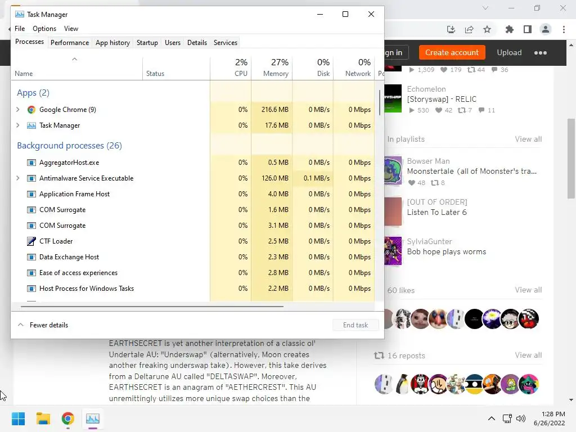Click the network tray icon
This screenshot has width=576, height=432.
coord(507,418)
